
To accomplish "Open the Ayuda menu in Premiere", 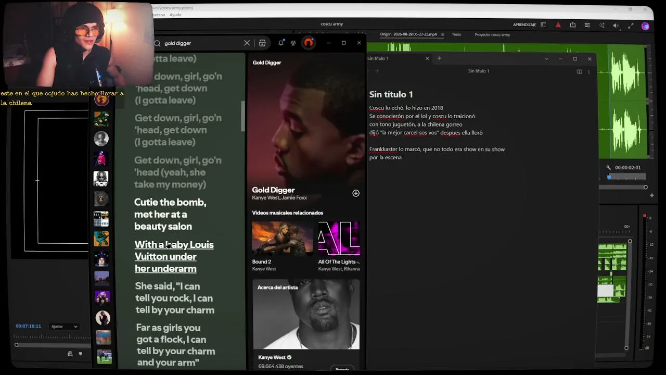I will 175,15.
